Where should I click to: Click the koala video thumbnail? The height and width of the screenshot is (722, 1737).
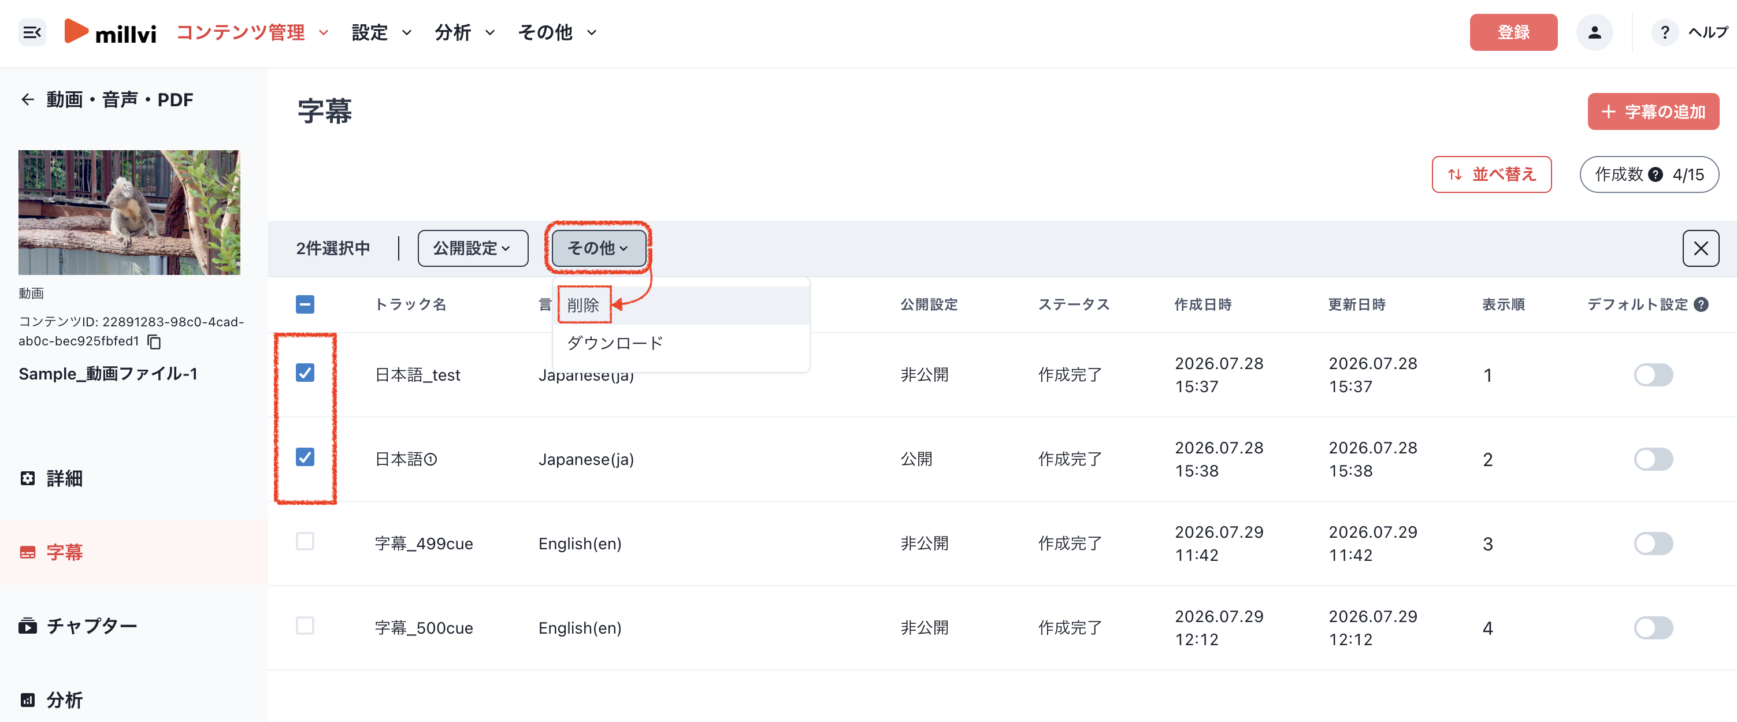pyautogui.click(x=129, y=213)
